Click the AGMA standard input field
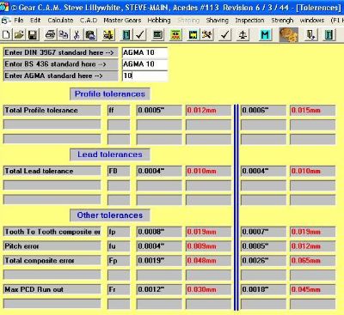 pyautogui.click(x=144, y=76)
